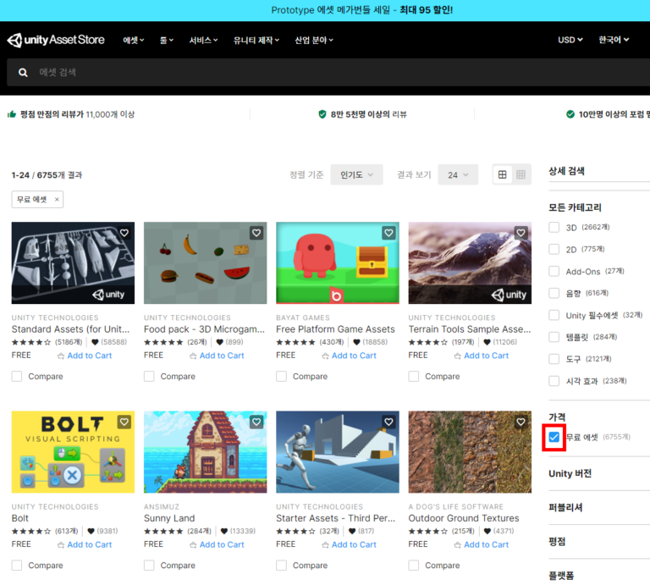Image resolution: width=650 pixels, height=585 pixels.
Task: Open the 유니티 제작 dropdown menu
Action: tap(256, 41)
